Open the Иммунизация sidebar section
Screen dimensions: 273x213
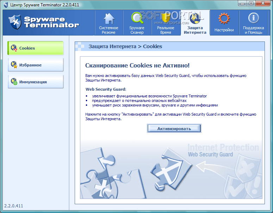(36, 82)
